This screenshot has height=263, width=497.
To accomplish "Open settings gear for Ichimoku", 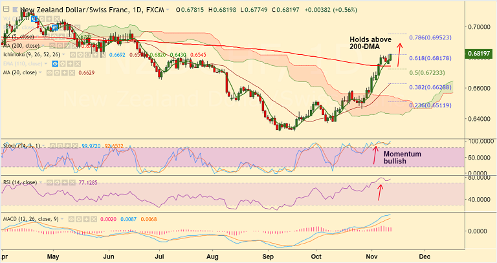I will [80, 55].
